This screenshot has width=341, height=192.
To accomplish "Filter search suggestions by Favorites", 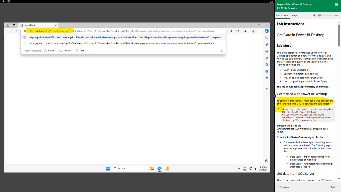I will (65, 50).
